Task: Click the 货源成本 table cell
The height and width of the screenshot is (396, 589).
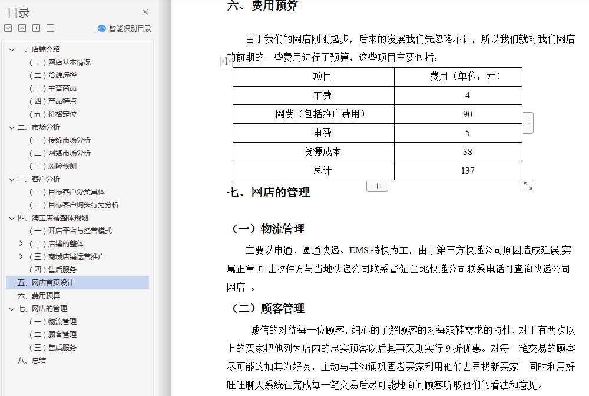Action: 314,152
